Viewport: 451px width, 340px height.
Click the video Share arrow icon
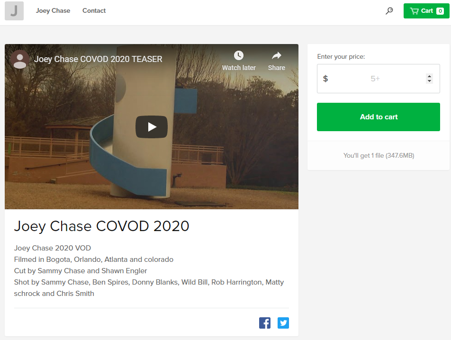coord(276,56)
